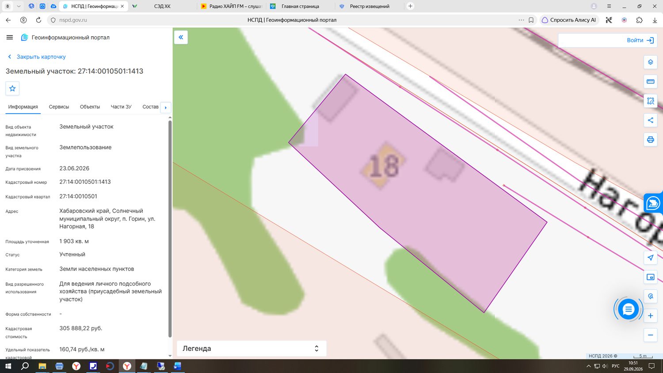The height and width of the screenshot is (373, 663).
Task: Add parcel to favorites with star
Action: 12,88
